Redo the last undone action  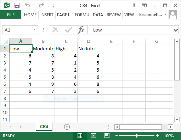41,5
